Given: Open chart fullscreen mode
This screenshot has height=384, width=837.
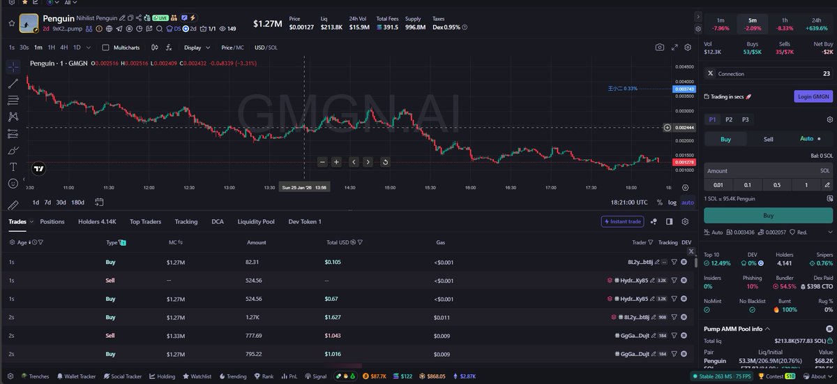Looking at the screenshot, I should tap(674, 47).
